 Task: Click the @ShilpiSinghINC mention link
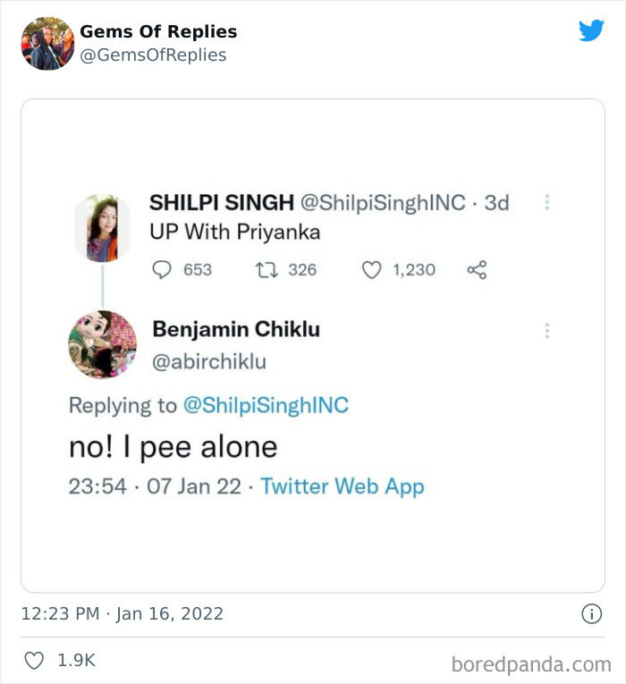[x=266, y=405]
